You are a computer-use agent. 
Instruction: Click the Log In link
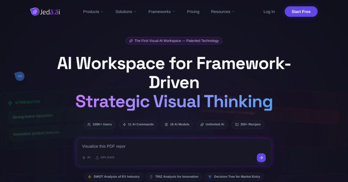(269, 12)
